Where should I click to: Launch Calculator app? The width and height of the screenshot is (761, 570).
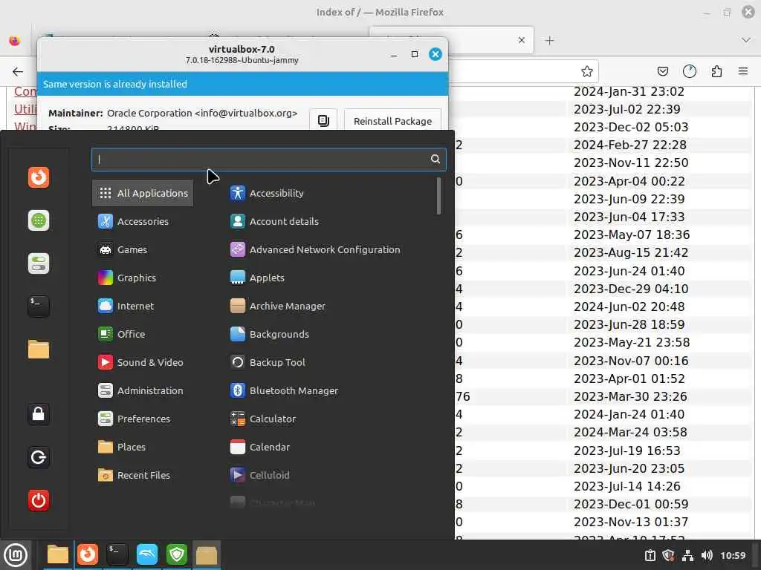[x=262, y=419]
